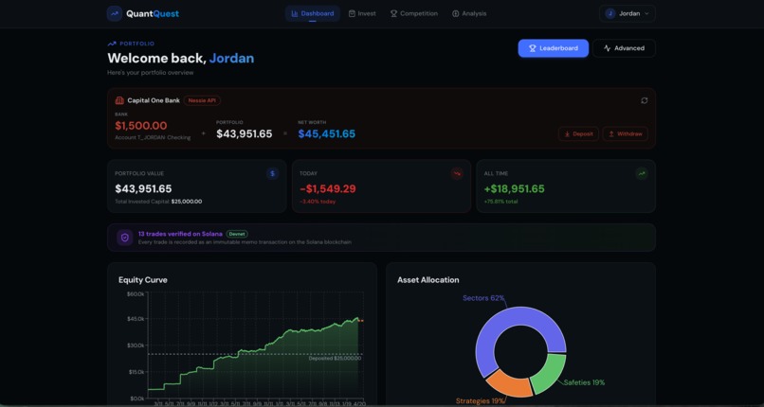Switch to the Analysis tab
The height and width of the screenshot is (407, 764).
point(468,13)
